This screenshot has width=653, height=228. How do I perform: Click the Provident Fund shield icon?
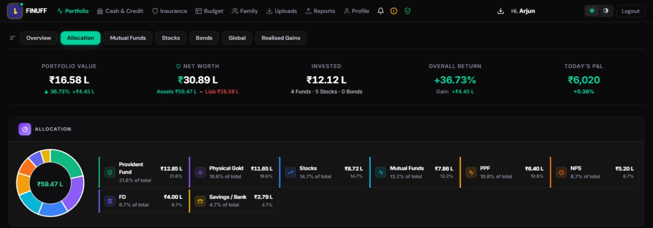(x=110, y=172)
